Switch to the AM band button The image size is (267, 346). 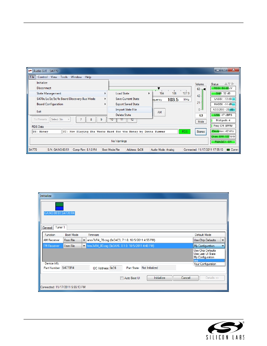click(x=159, y=112)
